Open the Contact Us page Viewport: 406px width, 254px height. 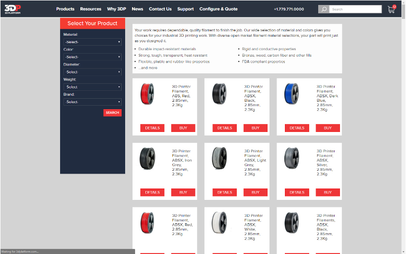pyautogui.click(x=160, y=9)
